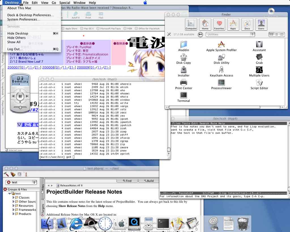Image resolution: width=290 pixels, height=232 pixels.
Task: Adjust the music player volume slider
Action: 20,107
